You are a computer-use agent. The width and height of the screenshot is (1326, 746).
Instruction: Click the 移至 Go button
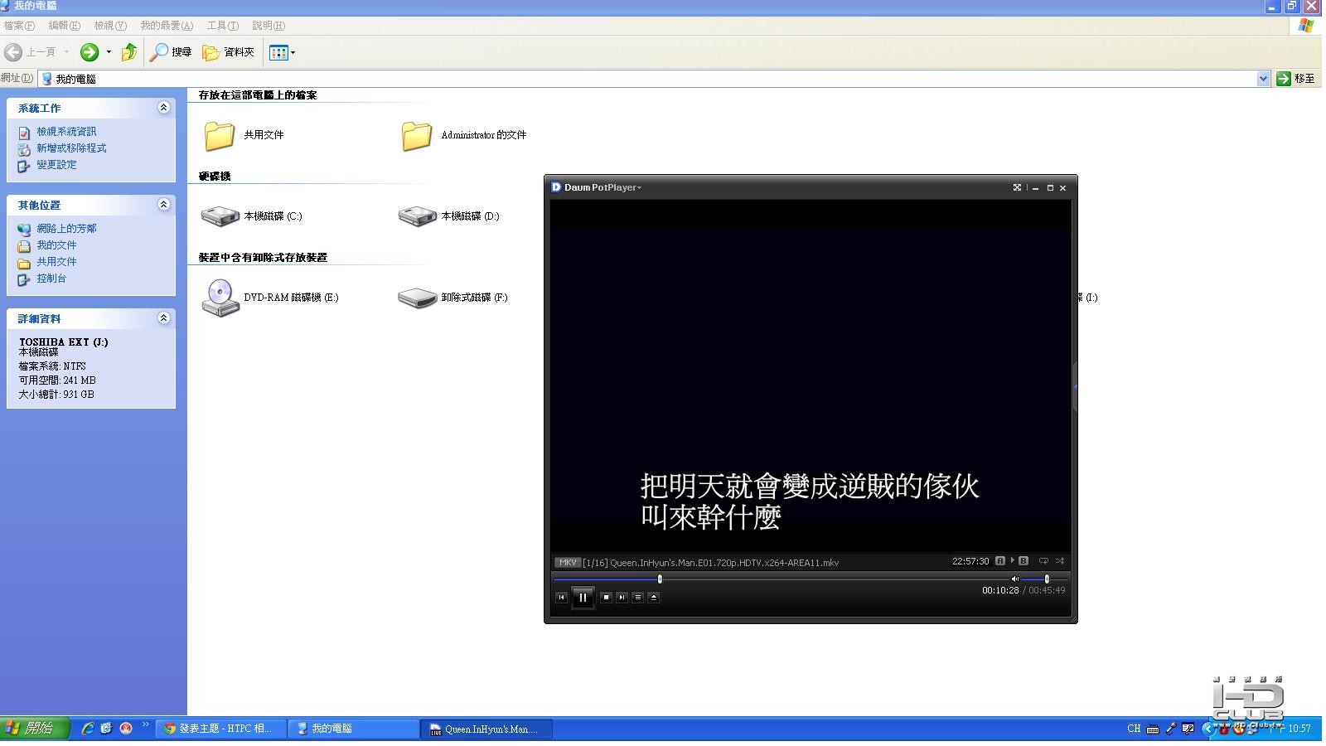click(x=1296, y=79)
